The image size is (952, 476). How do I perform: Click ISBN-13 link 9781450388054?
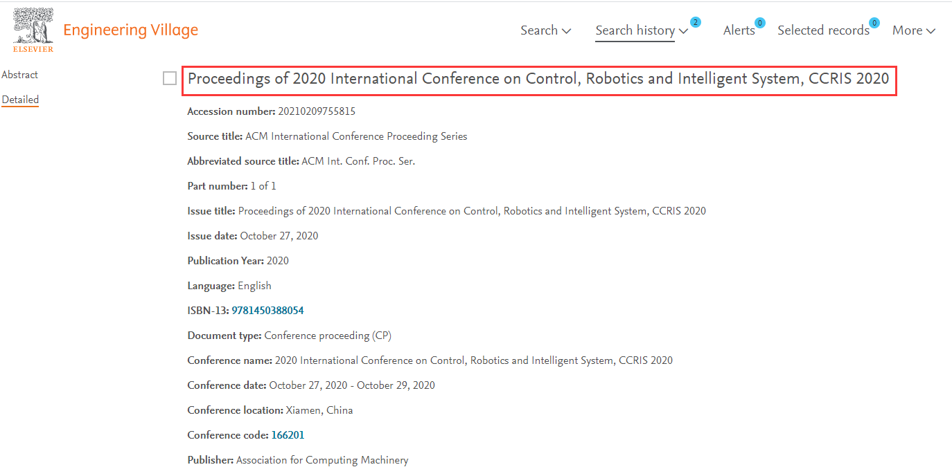pyautogui.click(x=267, y=311)
